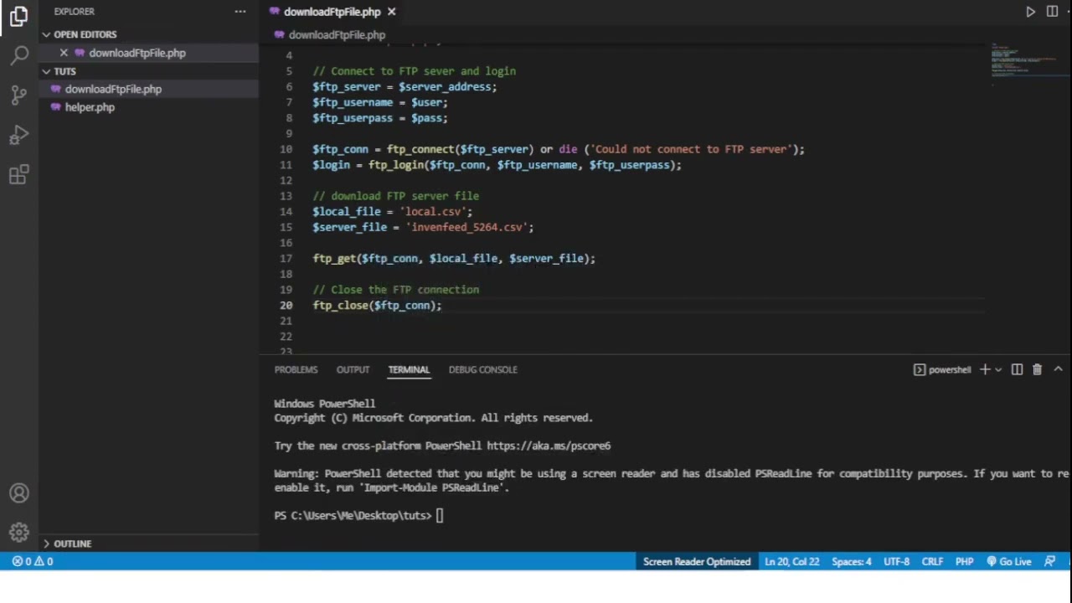Close the downloadFtpFile.php editor tab
Viewport: 1072px width, 603px height.
[x=391, y=12]
